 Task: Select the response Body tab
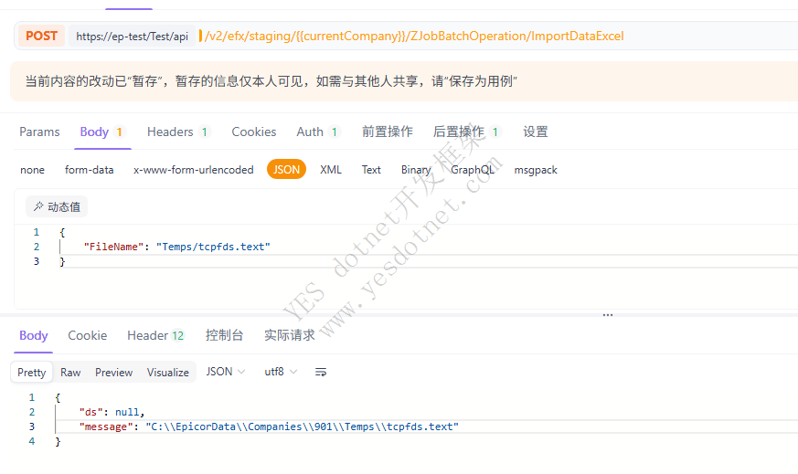tap(33, 336)
